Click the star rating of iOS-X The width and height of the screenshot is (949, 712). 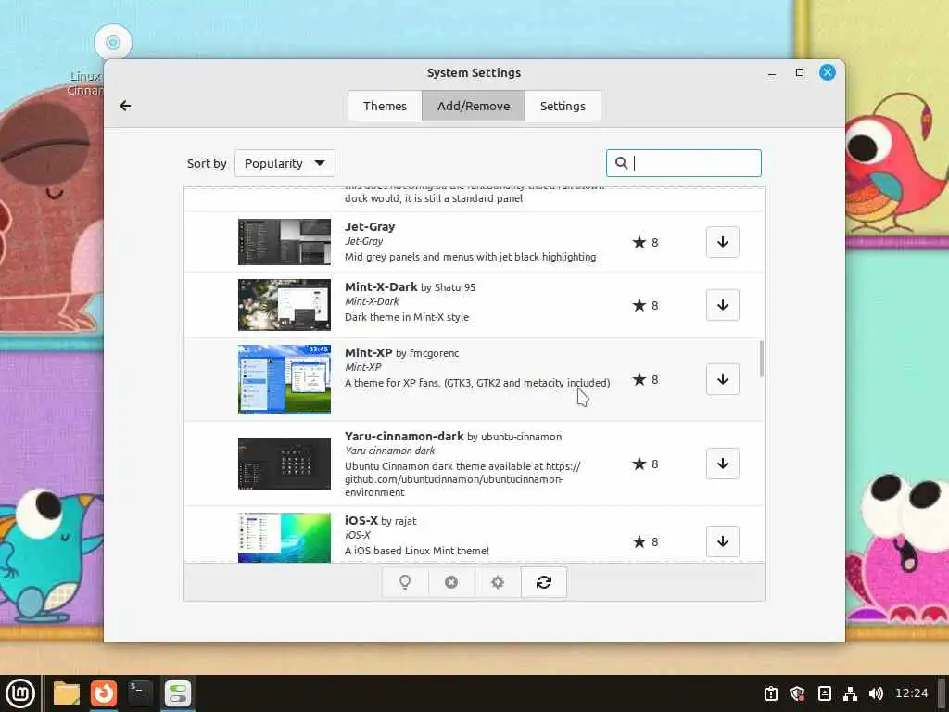pyautogui.click(x=645, y=541)
